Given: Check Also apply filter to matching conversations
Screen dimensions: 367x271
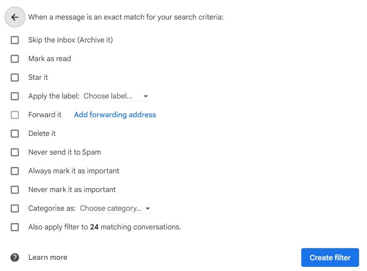Looking at the screenshot, I should tap(15, 227).
